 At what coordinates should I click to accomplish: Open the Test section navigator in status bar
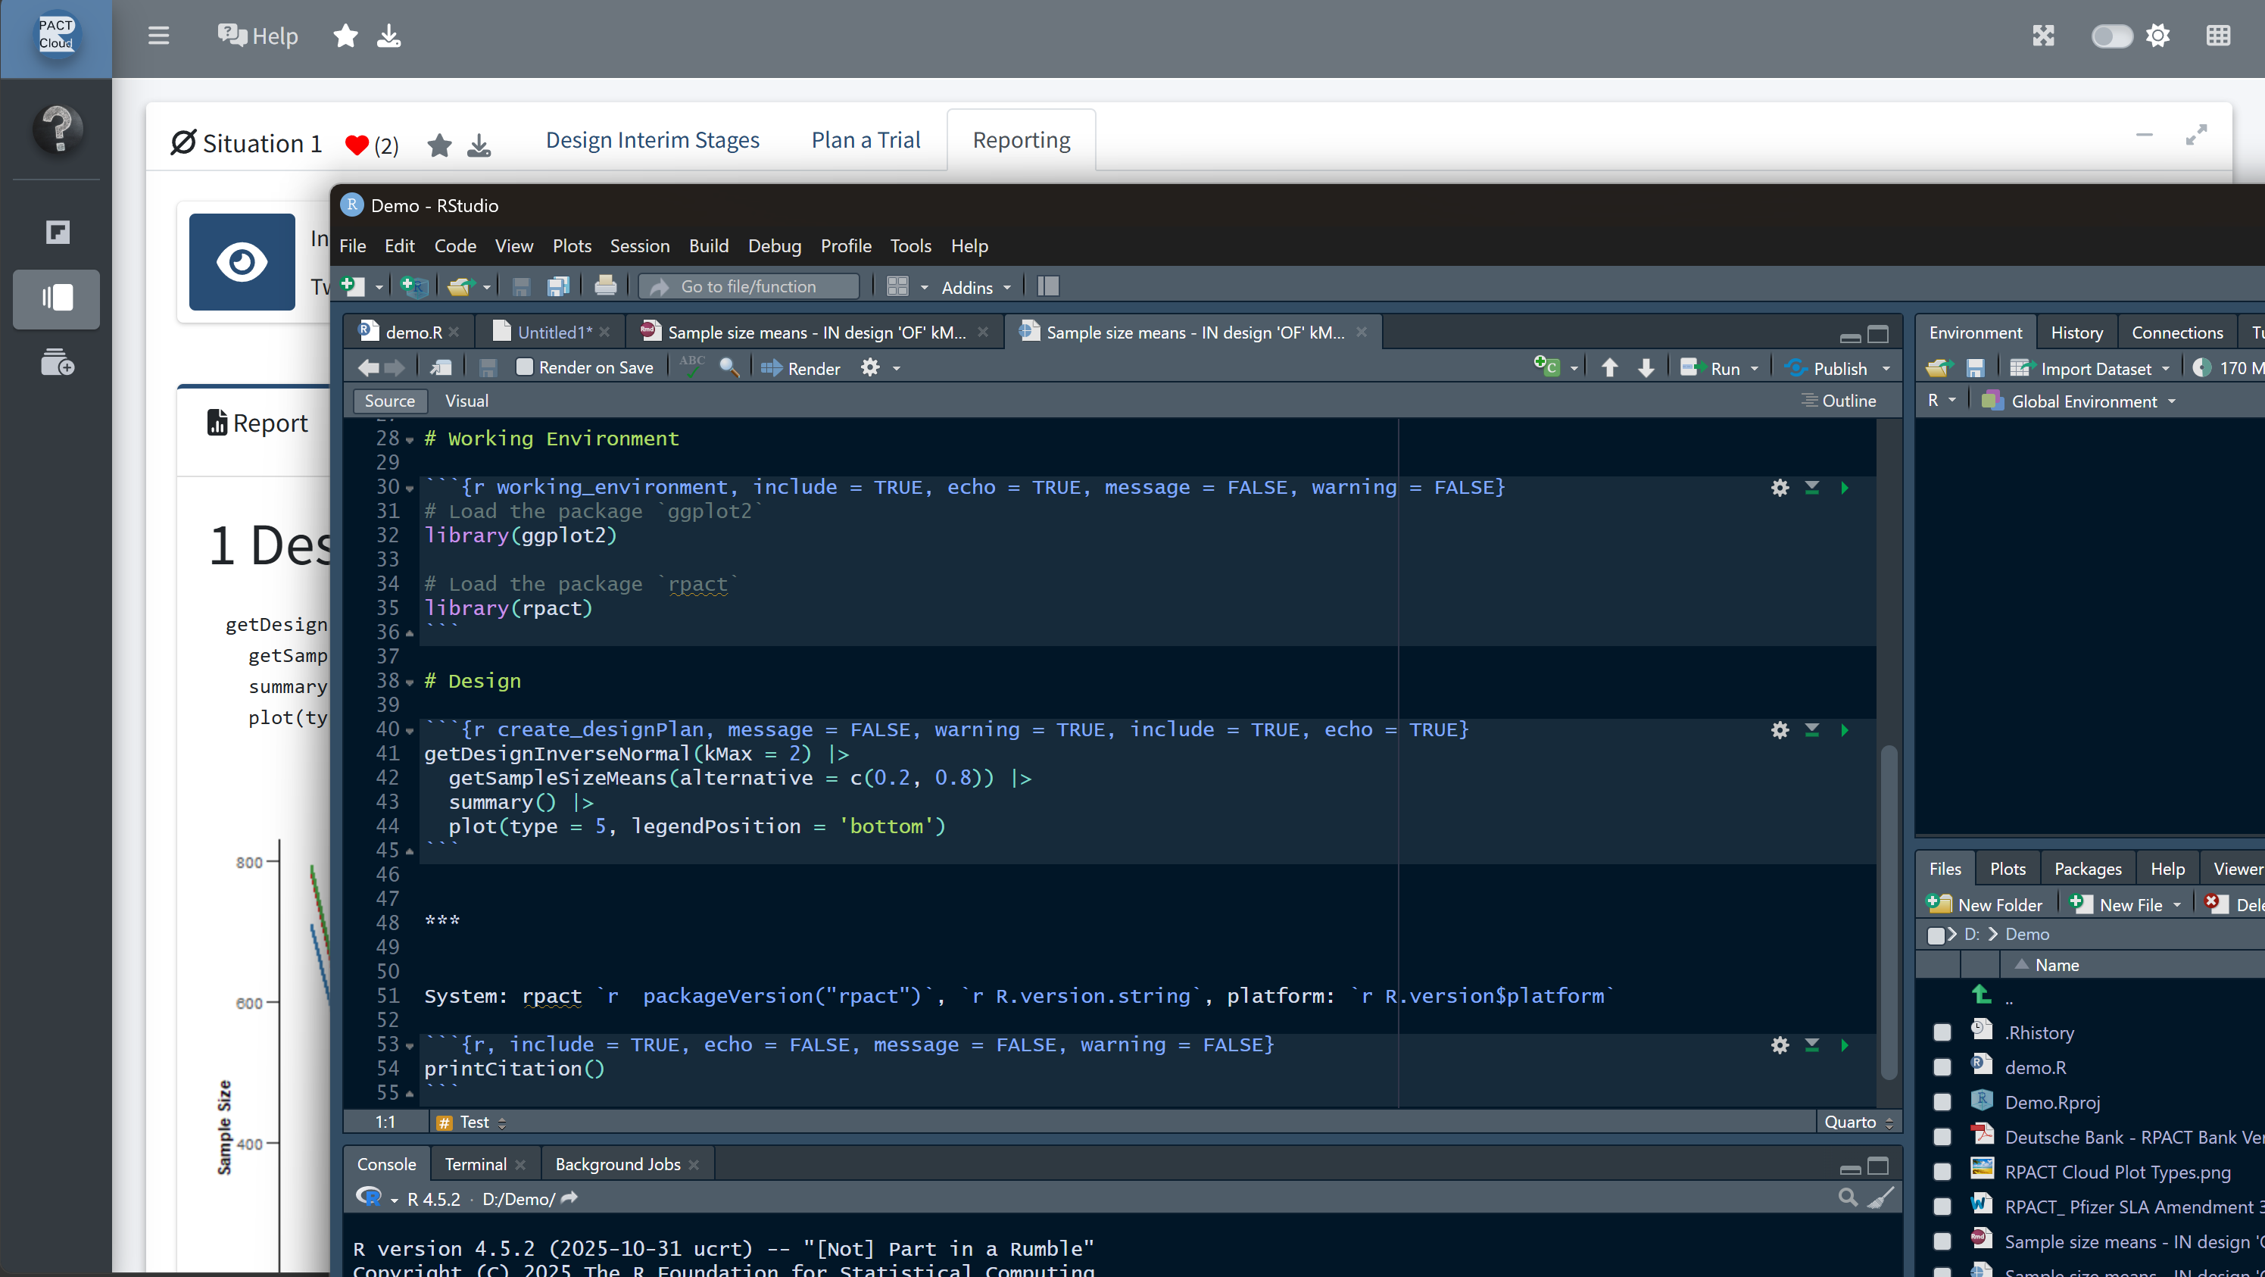tap(473, 1122)
